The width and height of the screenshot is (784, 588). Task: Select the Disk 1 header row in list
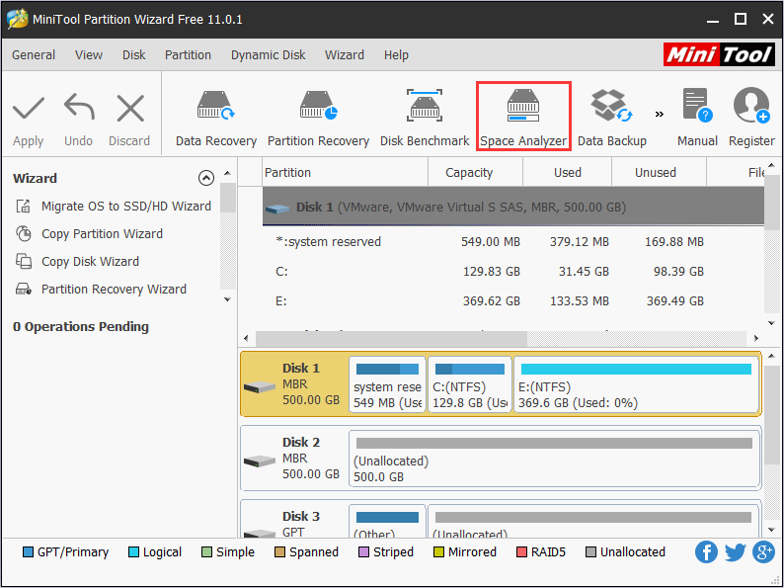click(x=513, y=207)
